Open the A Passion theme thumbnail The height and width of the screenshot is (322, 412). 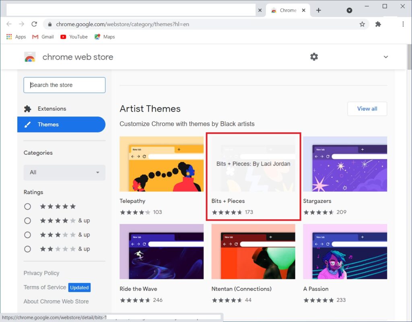click(345, 251)
